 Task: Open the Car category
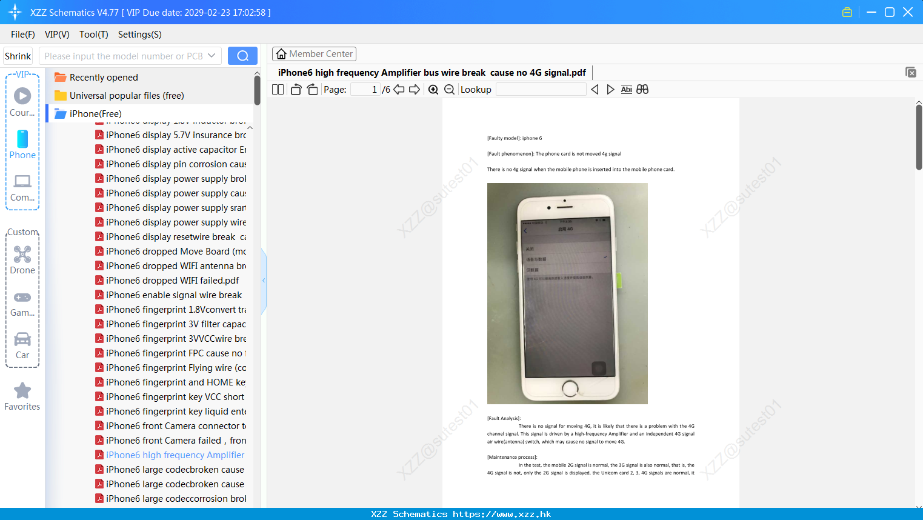22,345
